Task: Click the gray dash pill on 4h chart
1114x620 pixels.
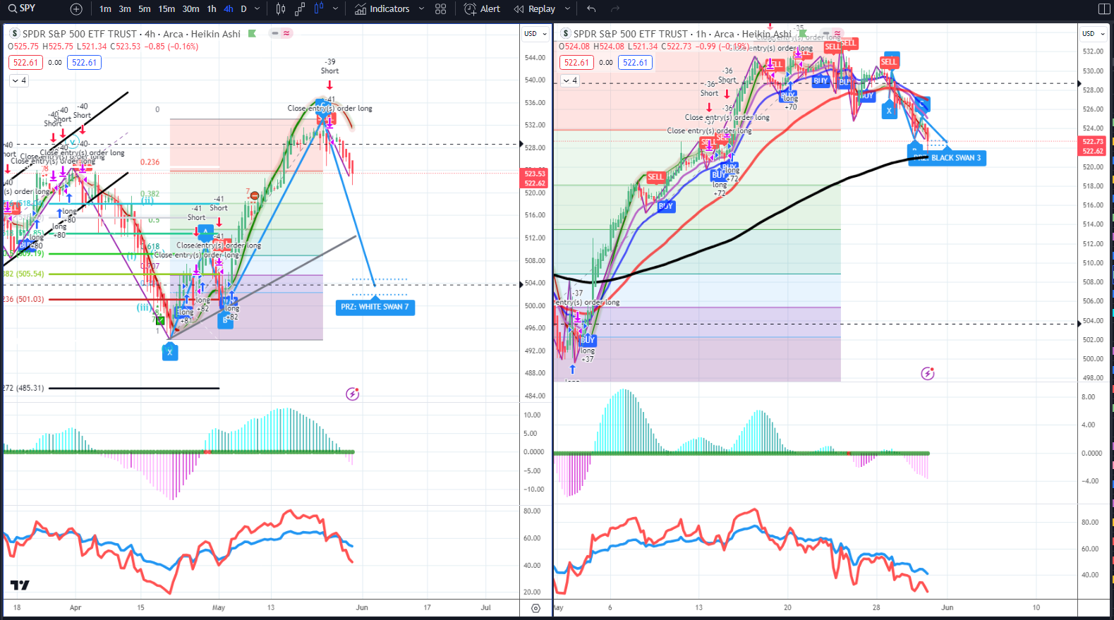Action: point(275,33)
